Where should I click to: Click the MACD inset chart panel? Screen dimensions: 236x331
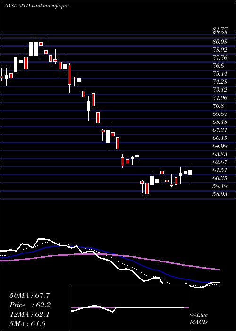[130, 307]
